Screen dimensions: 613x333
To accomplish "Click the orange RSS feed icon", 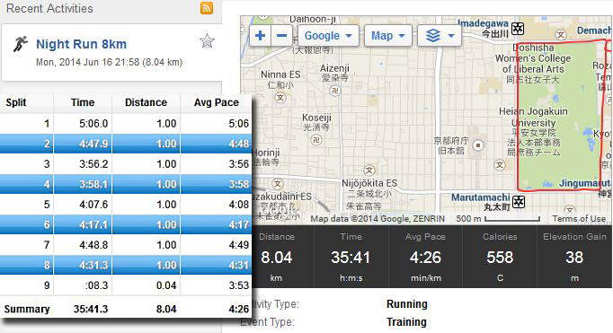I will point(207,8).
